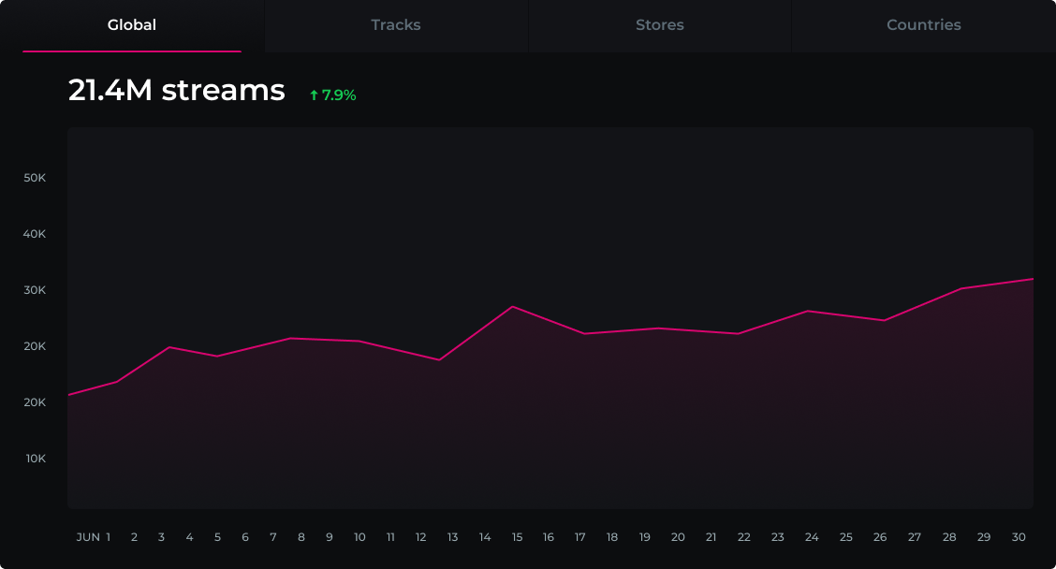
Task: Click the green 7.9% increase indicator
Action: pyautogui.click(x=332, y=95)
